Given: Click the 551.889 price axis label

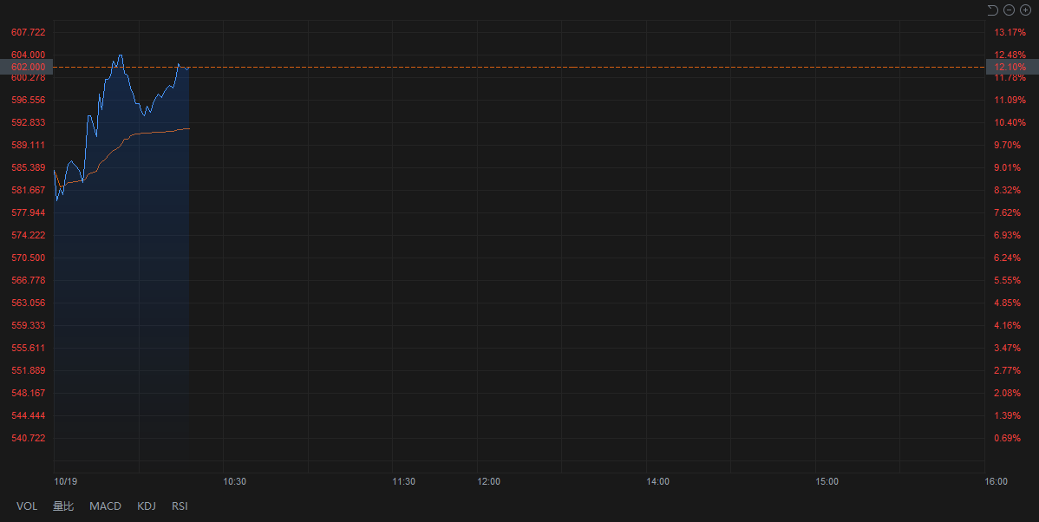Looking at the screenshot, I should click(29, 370).
